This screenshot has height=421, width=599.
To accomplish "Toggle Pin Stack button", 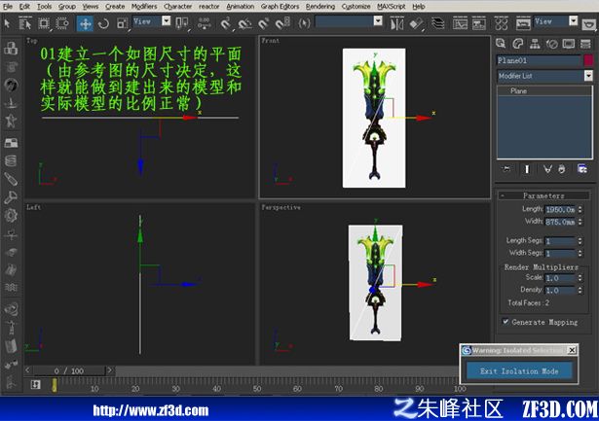I will coord(506,169).
